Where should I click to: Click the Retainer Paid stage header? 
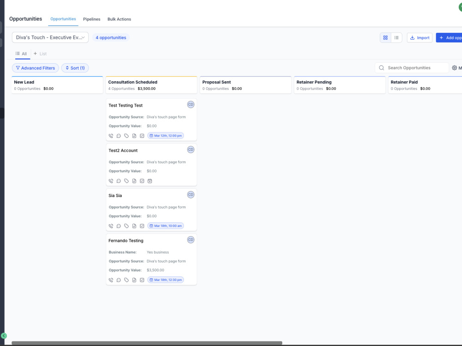click(x=425, y=85)
